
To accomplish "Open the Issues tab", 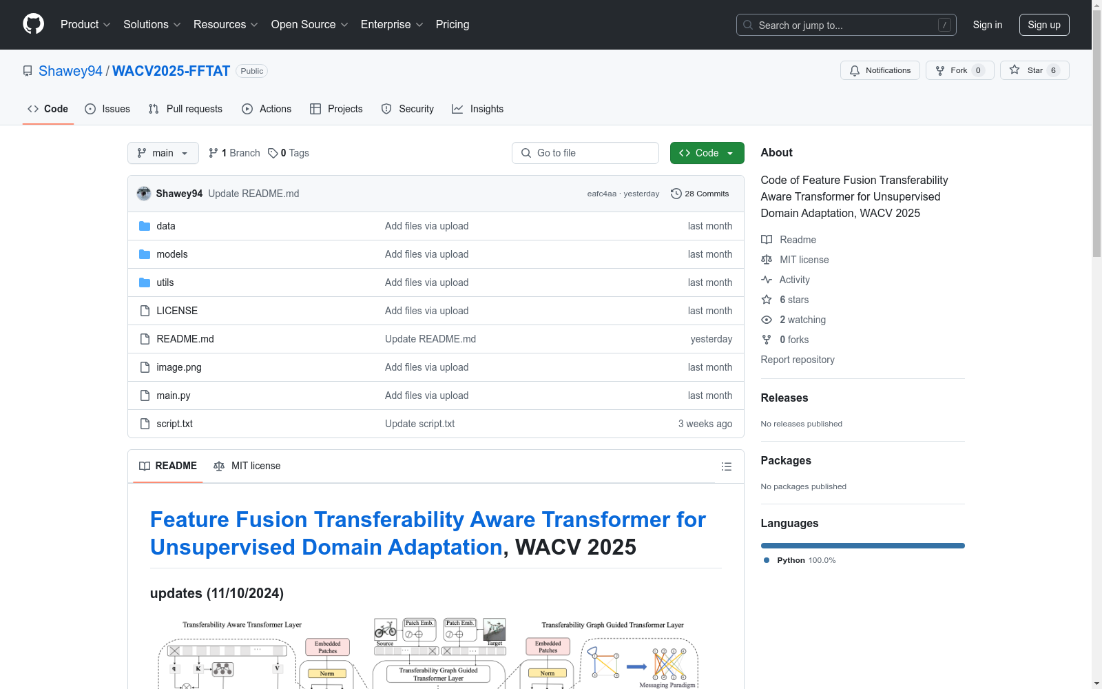I will (x=107, y=109).
